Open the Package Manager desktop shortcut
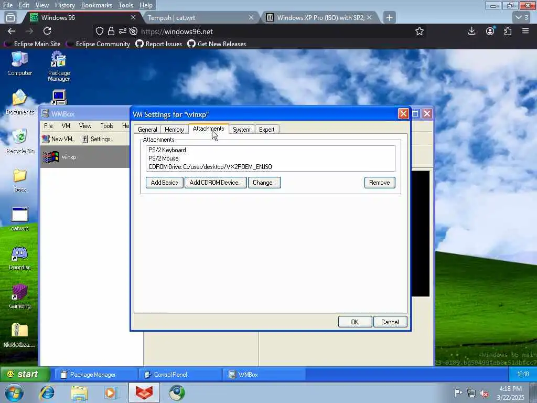Screen dimensions: 537x403 (59, 67)
